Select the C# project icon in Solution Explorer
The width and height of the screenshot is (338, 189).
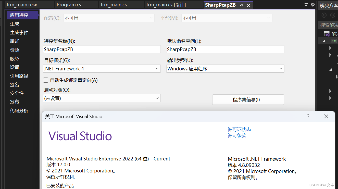click(x=334, y=41)
